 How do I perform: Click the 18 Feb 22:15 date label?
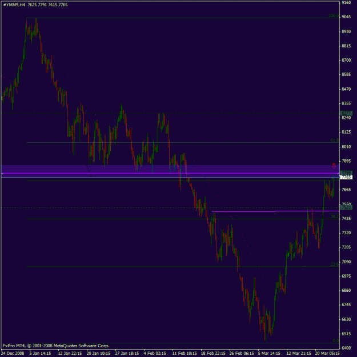(x=213, y=354)
